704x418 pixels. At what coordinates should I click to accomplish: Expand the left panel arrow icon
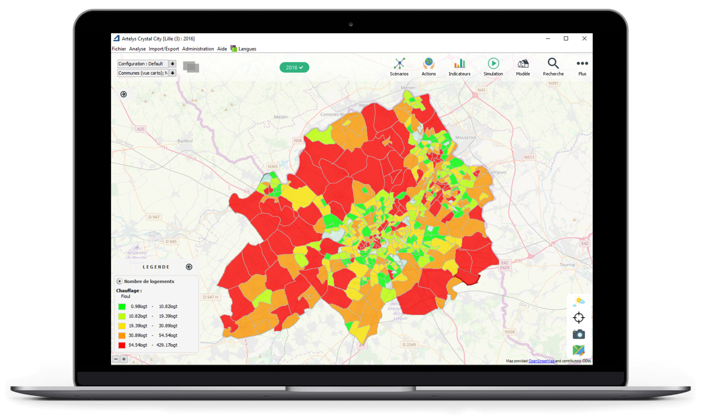tap(124, 94)
